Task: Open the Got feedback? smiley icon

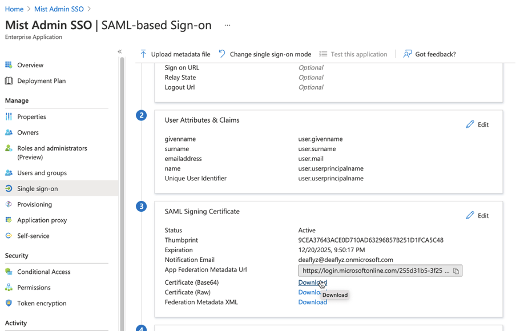Action: click(406, 54)
